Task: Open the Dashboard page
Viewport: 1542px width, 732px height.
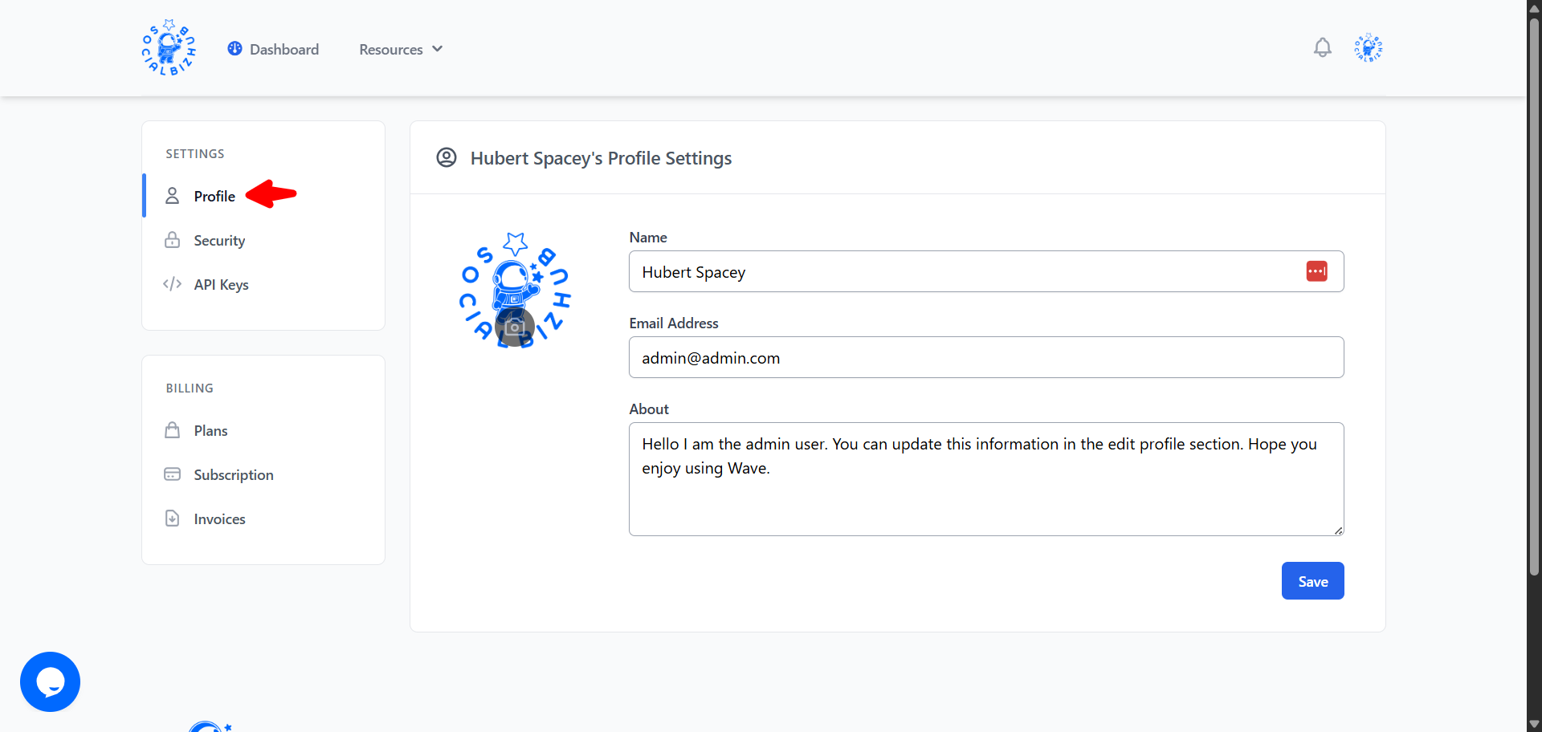Action: point(273,49)
